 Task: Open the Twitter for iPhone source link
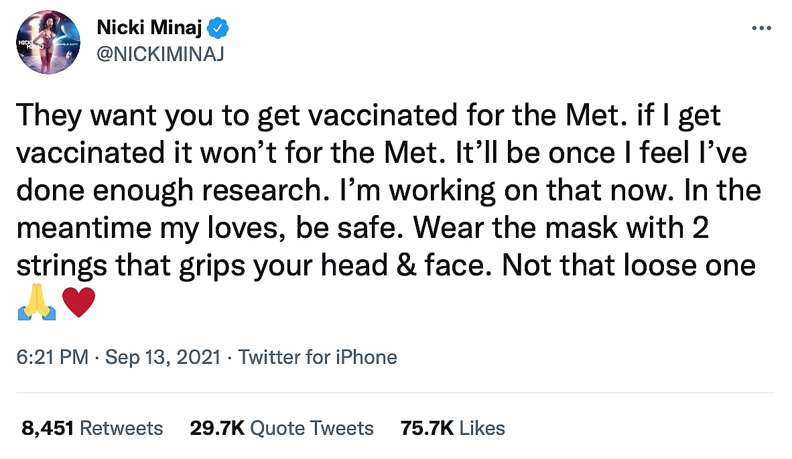click(x=318, y=357)
